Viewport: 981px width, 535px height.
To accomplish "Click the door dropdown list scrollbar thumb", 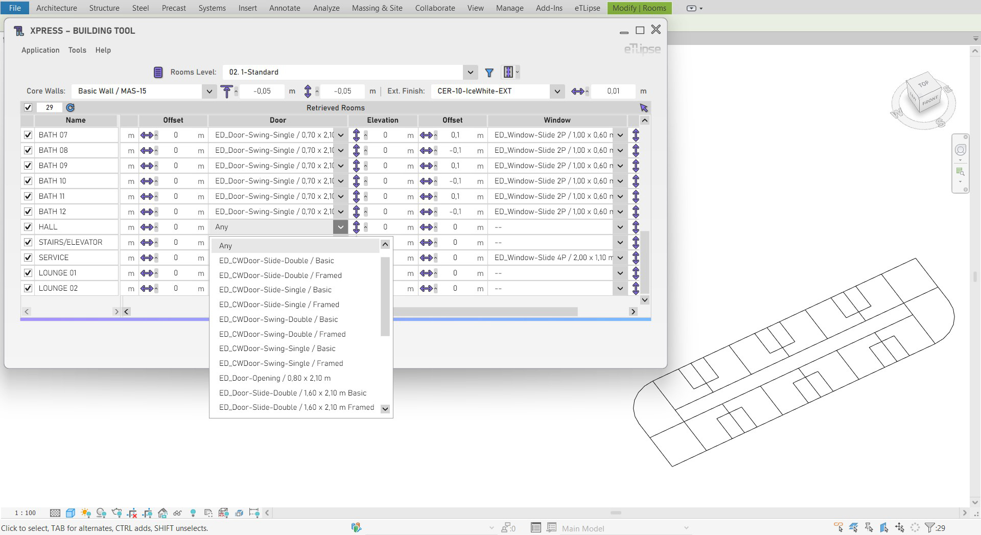I will (385, 296).
